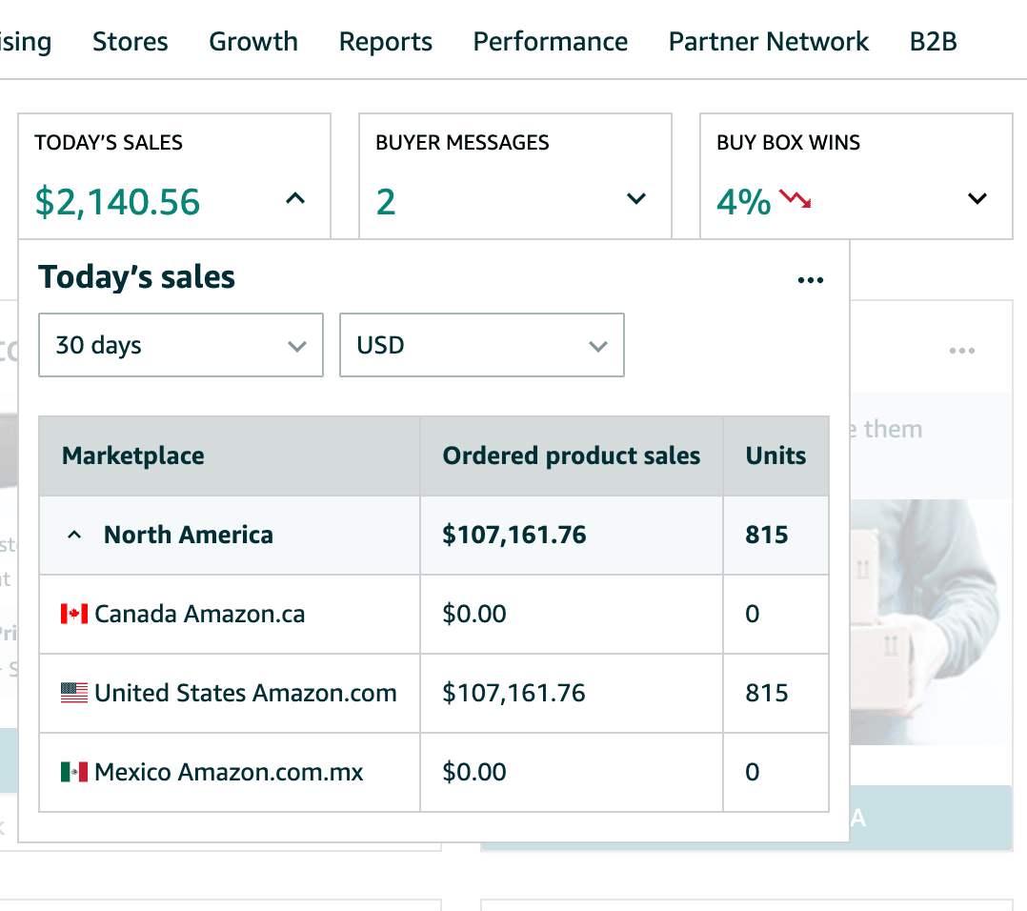Open the Performance menu

pos(550,42)
